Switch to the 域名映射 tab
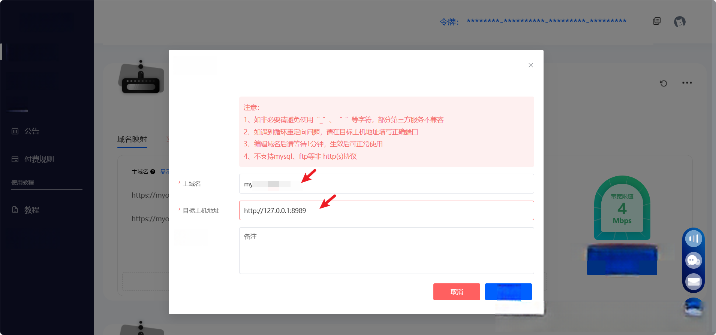The width and height of the screenshot is (716, 335). pos(132,139)
